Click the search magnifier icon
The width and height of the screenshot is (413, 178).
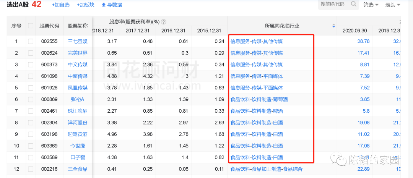[353, 4]
